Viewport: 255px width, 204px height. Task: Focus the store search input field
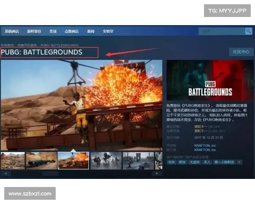pos(222,31)
